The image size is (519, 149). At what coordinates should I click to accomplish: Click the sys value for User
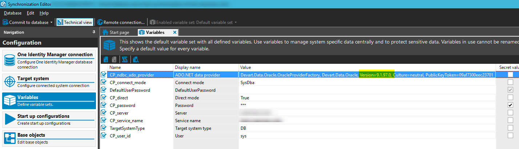(367, 136)
